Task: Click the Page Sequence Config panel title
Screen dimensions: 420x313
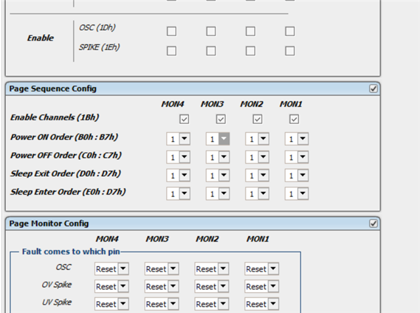Action: 52,89
